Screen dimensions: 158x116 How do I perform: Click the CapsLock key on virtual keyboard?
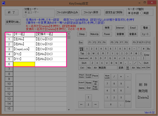pos(83,58)
